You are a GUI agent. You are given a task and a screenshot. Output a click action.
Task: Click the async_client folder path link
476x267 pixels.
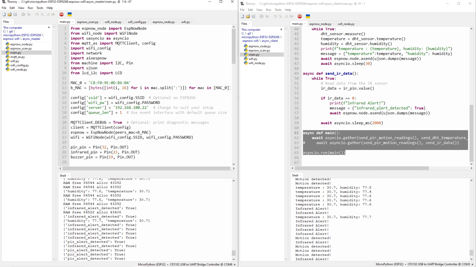tap(269, 41)
